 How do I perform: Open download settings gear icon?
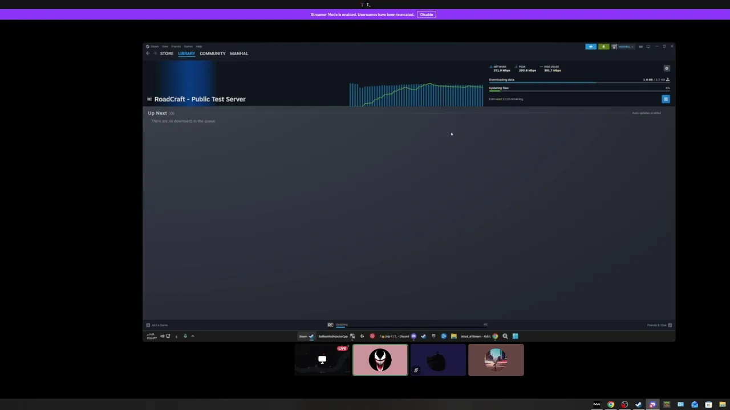(x=667, y=68)
